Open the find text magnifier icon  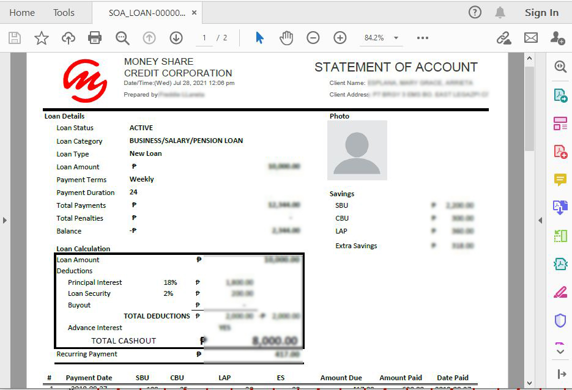tap(122, 38)
